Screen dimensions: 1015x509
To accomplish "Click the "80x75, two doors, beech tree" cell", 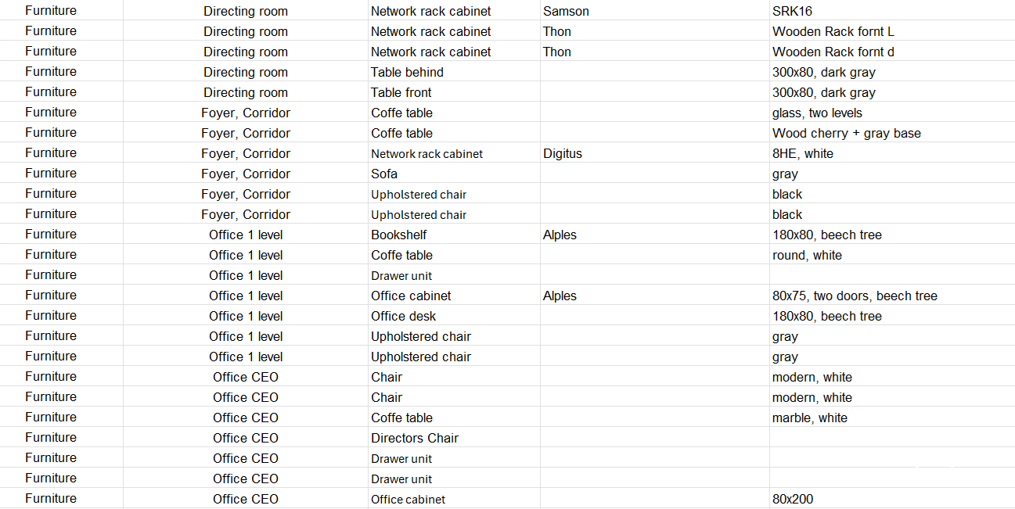I will [855, 296].
